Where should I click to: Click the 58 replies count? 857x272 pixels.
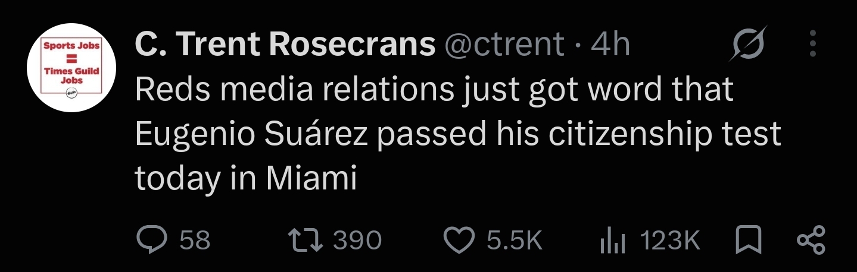coord(195,240)
